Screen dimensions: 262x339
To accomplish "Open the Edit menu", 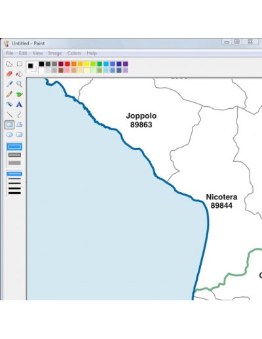I will tap(23, 53).
